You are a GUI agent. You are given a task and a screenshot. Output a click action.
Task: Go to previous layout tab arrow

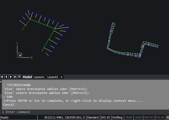(6, 77)
